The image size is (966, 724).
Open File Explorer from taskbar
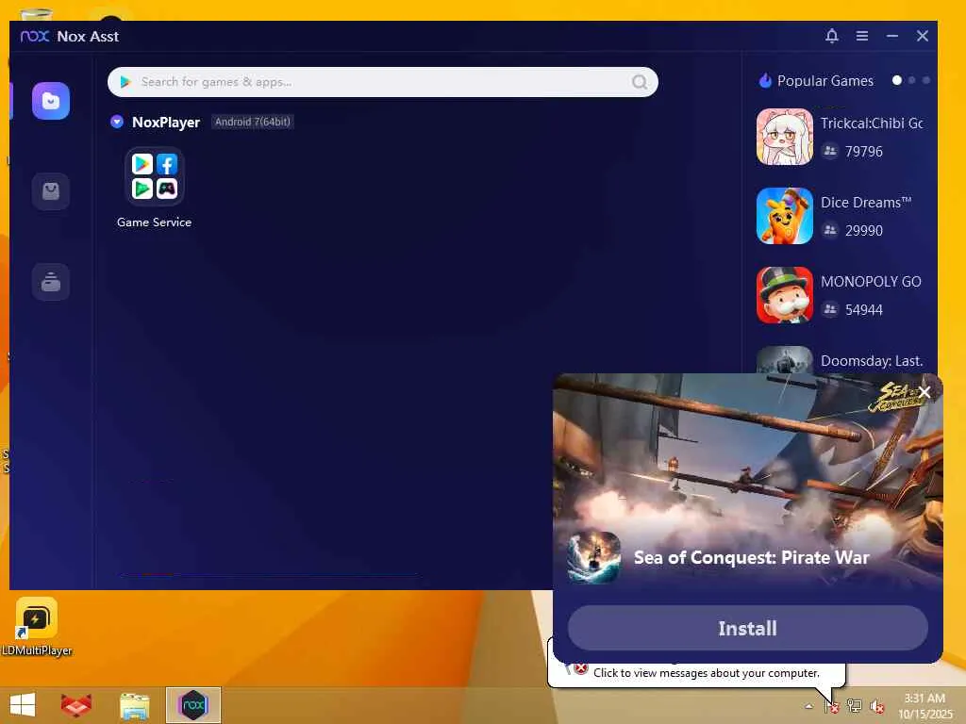coord(134,705)
